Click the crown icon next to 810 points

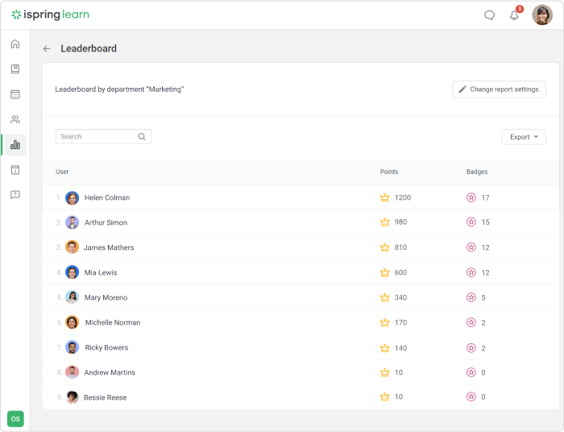coord(384,247)
